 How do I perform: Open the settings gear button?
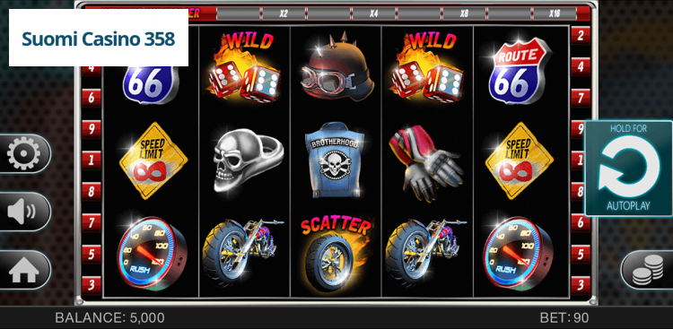point(24,153)
